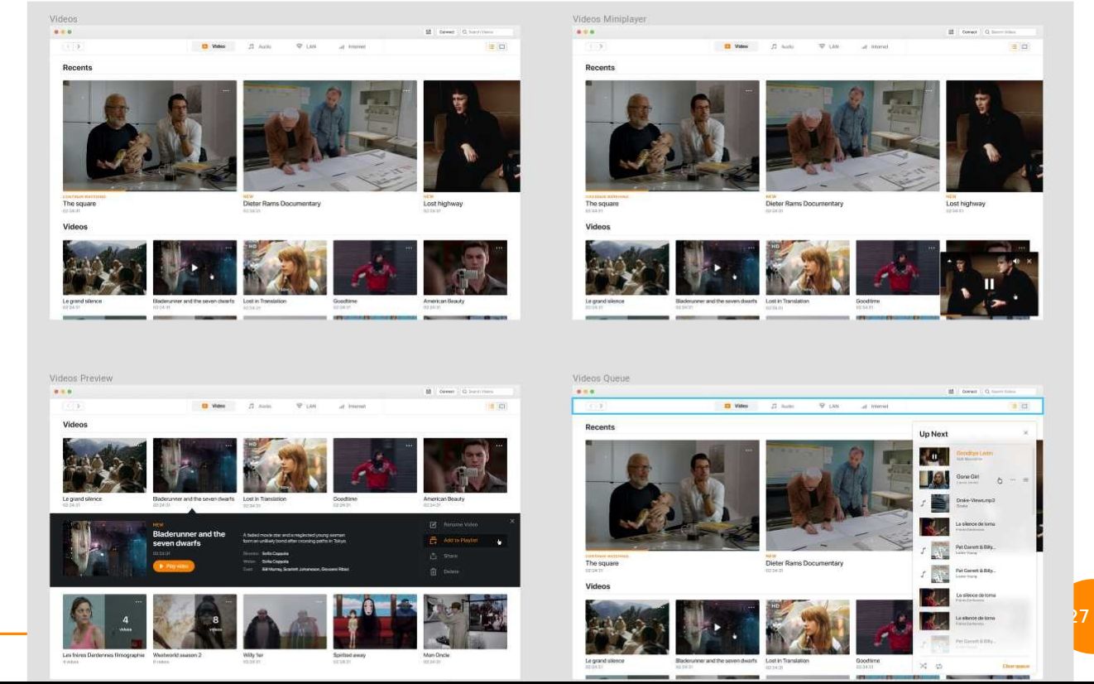Open Spirited away thumbnail in Videos Preview
The width and height of the screenshot is (1094, 684).
[375, 621]
